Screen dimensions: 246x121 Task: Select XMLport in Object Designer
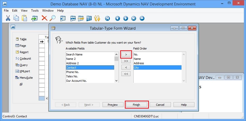(23, 71)
